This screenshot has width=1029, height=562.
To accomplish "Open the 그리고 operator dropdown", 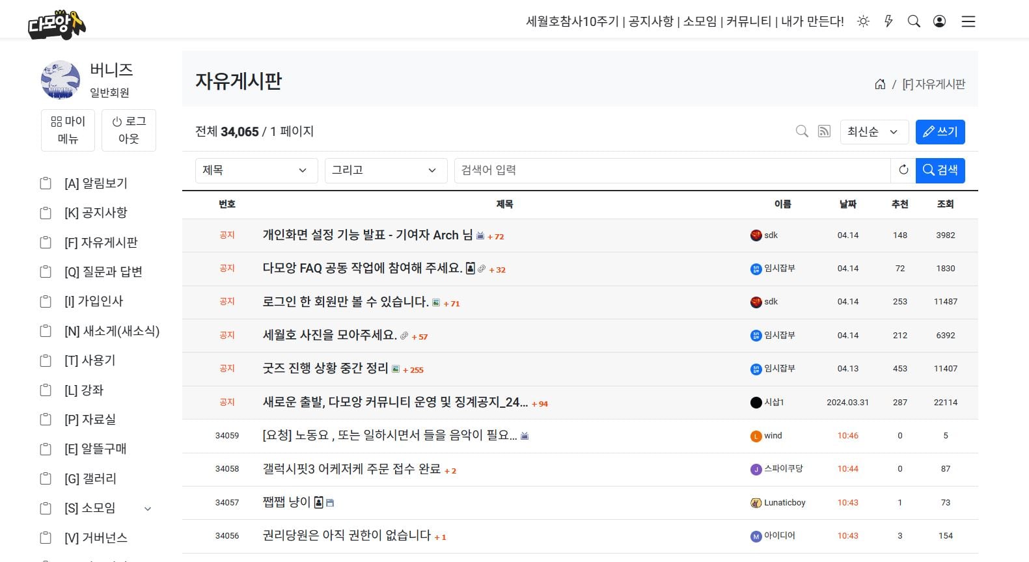I will [386, 170].
